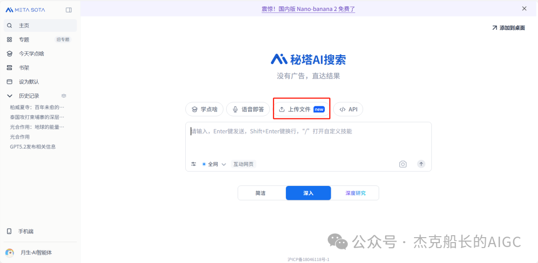Toggle the 互动网页 option
Image resolution: width=538 pixels, height=263 pixels.
(x=244, y=164)
